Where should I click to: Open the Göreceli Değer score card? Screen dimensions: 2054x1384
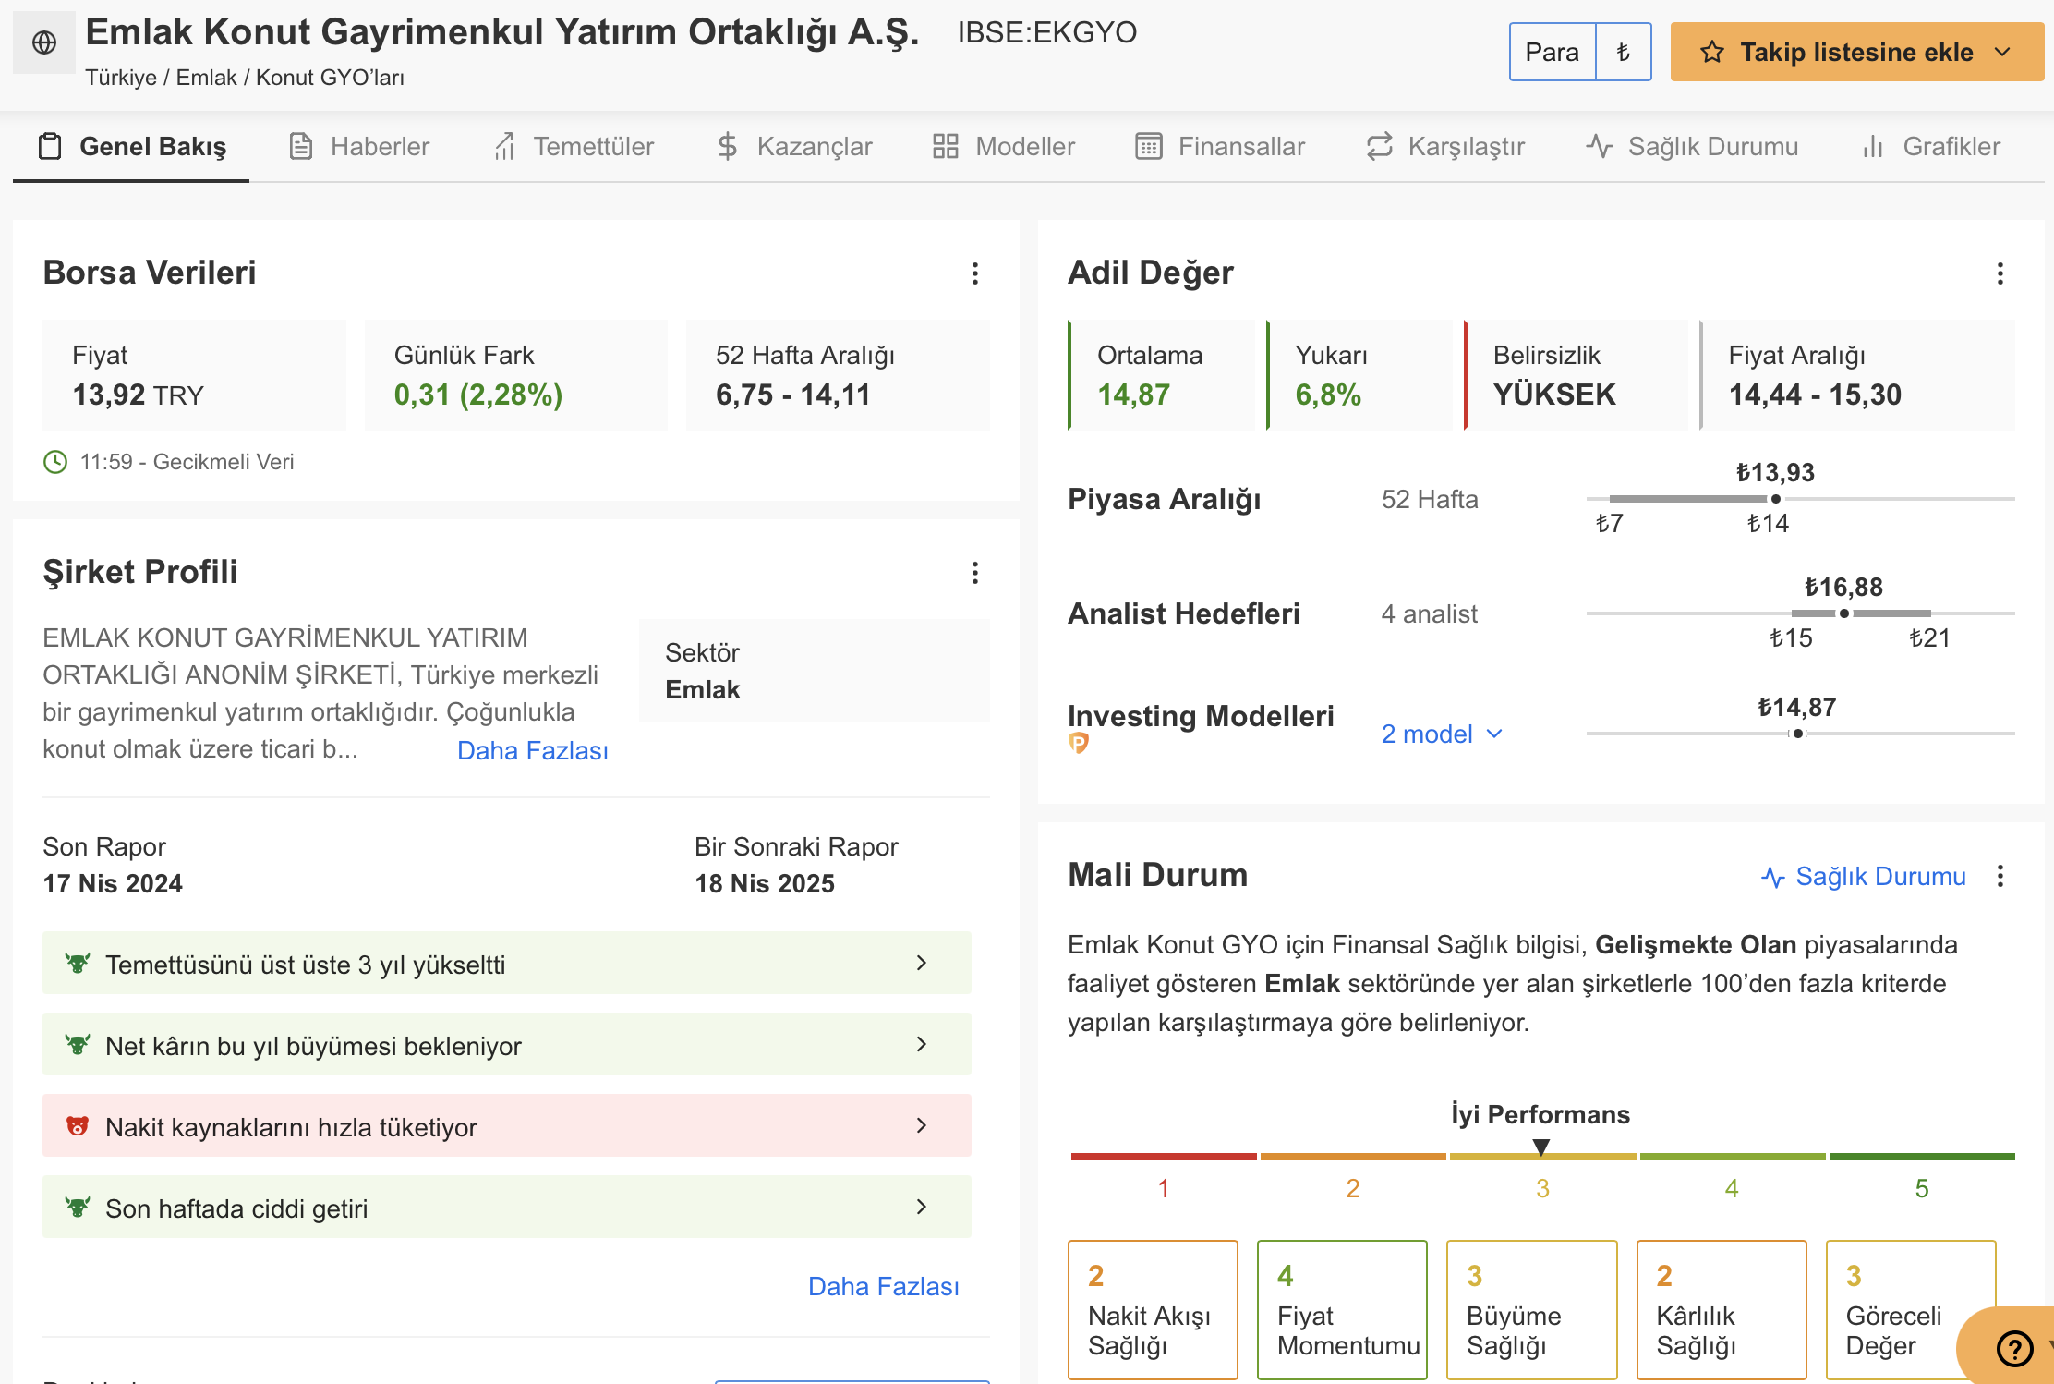pos(1911,1310)
